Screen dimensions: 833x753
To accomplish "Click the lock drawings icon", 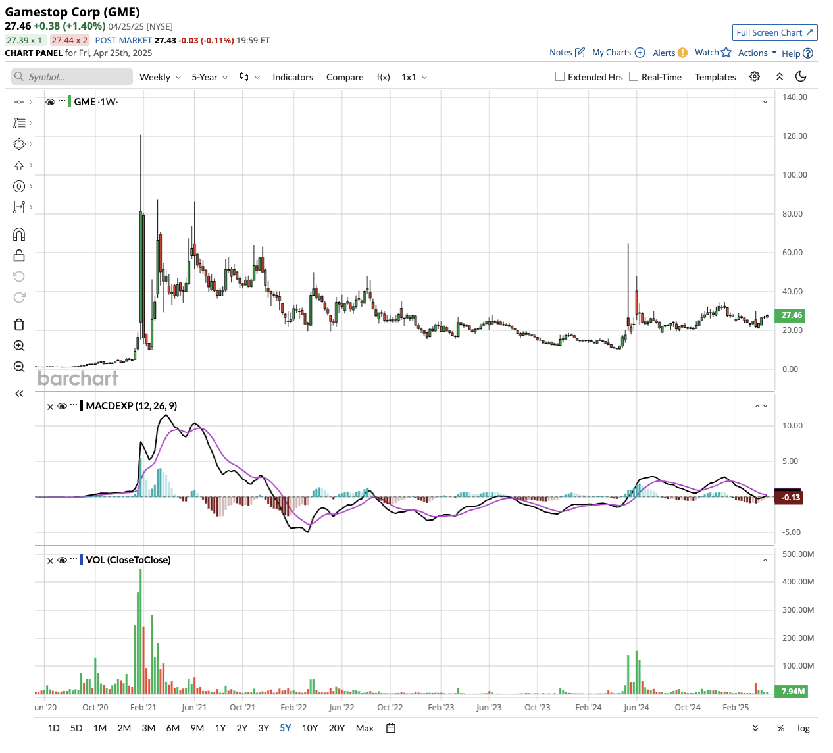I will click(x=19, y=255).
